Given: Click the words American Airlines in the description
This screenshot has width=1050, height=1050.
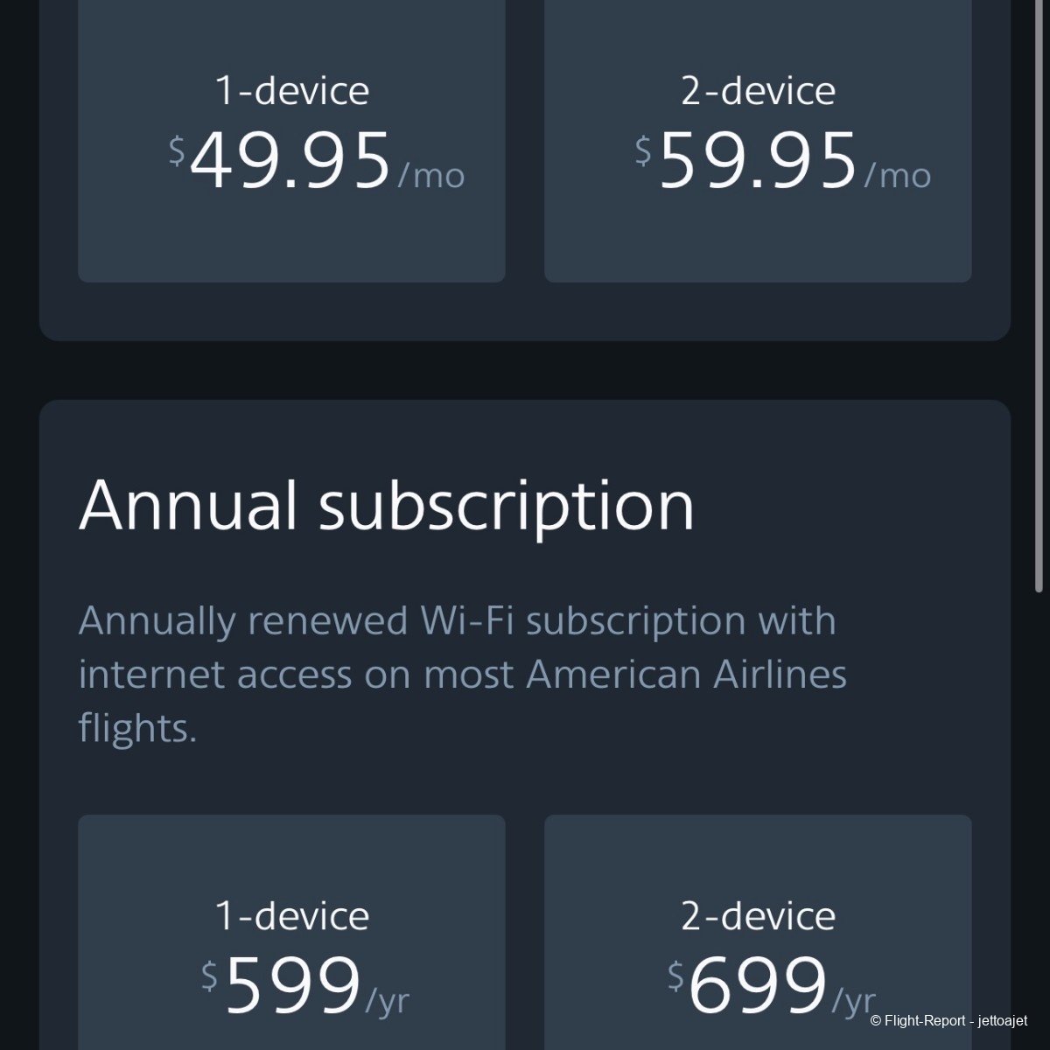Looking at the screenshot, I should point(687,675).
